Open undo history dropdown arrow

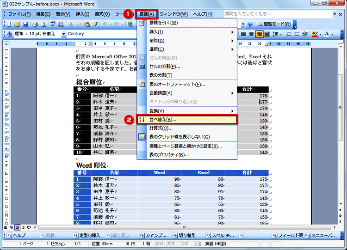(110, 24)
